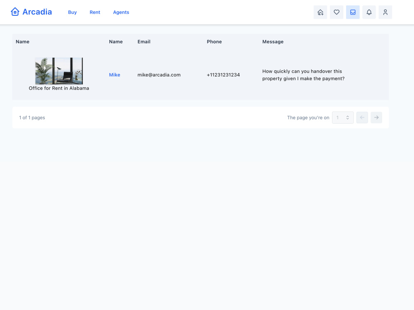The height and width of the screenshot is (310, 414).
Task: Open the page number dropdown
Action: 343,117
